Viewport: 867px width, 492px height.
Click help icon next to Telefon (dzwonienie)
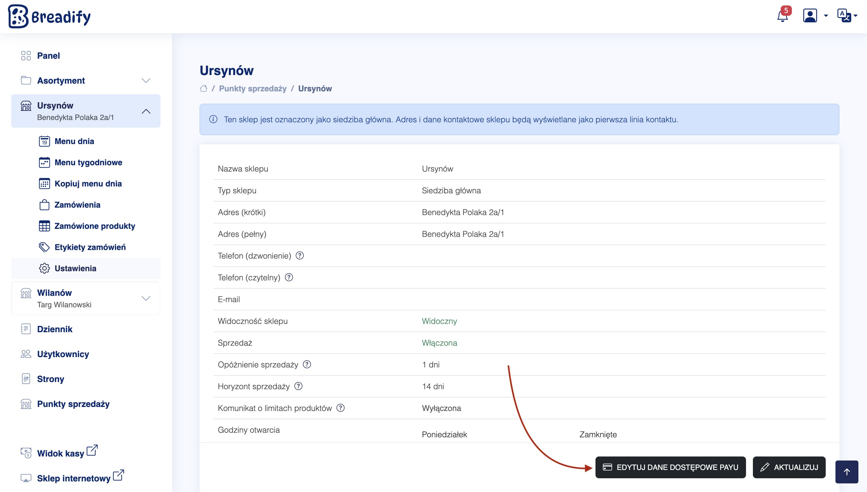click(x=300, y=256)
